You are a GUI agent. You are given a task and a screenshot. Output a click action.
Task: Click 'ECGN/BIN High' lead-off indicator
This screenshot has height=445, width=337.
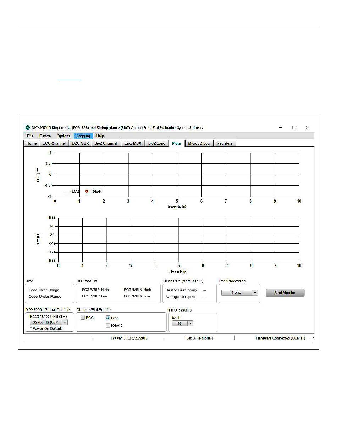pyautogui.click(x=137, y=290)
